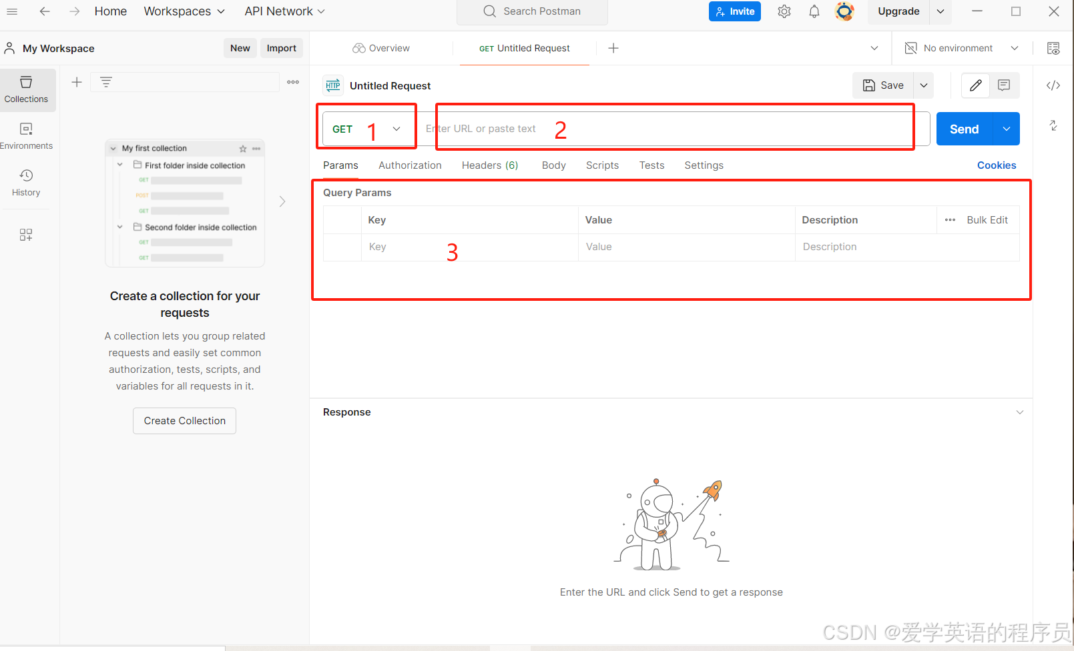Switch to the Headers (6) tab
Image resolution: width=1074 pixels, height=651 pixels.
(x=490, y=165)
